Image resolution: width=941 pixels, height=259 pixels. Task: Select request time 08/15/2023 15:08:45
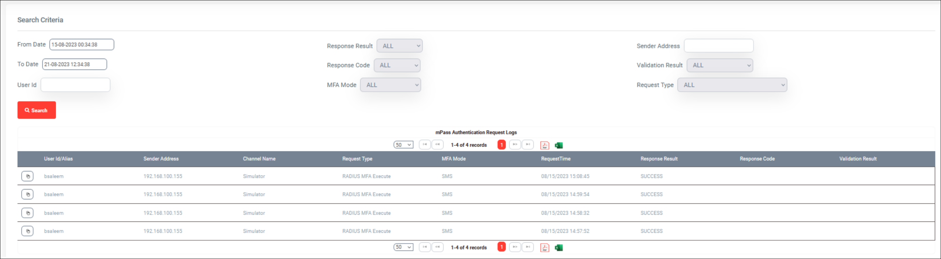(565, 176)
